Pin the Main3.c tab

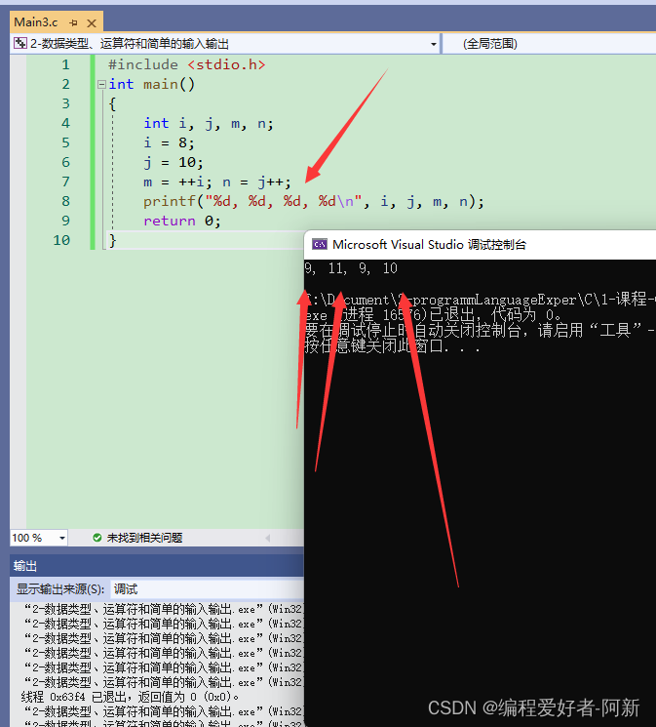[74, 22]
